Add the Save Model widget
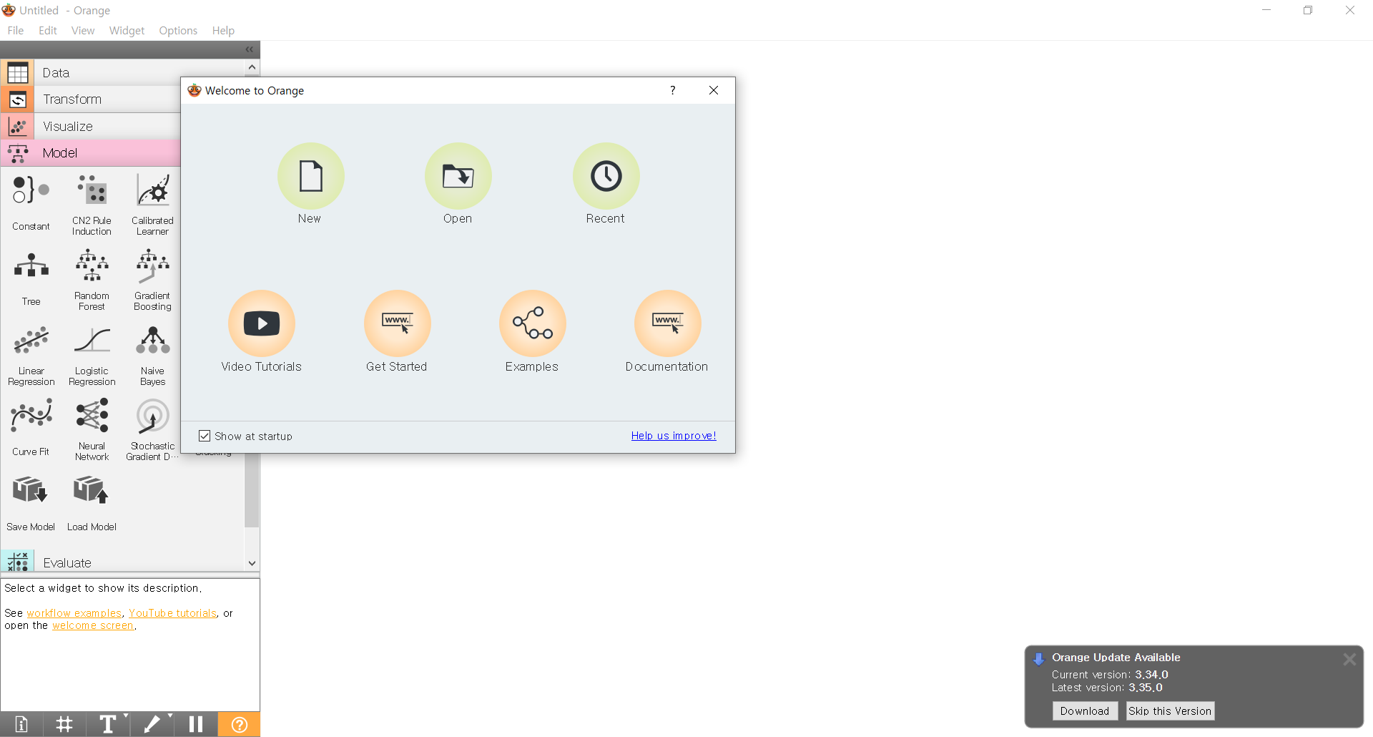The width and height of the screenshot is (1373, 737). (x=31, y=504)
